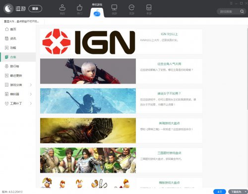Viewport: 248px width, 194px height.
Task: Click the 游戏分类 game categories sidebar item
Action: [x=18, y=85]
